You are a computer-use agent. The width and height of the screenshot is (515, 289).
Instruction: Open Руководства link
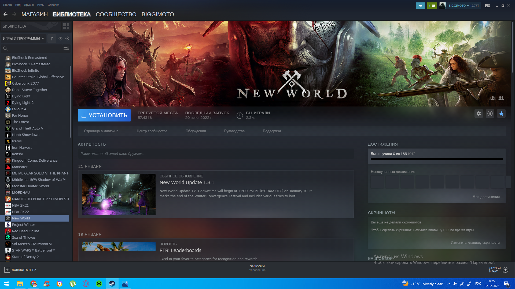click(234, 131)
